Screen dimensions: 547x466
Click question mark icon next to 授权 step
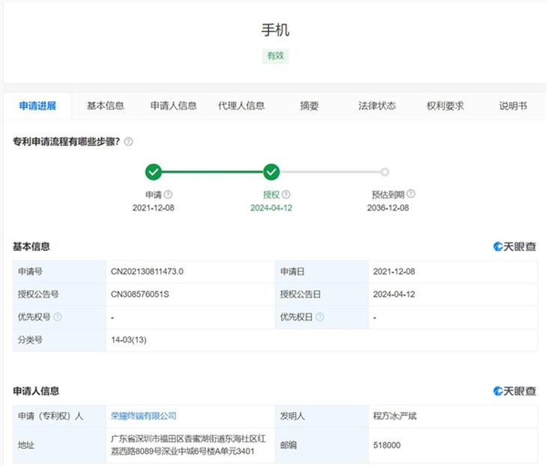[286, 194]
